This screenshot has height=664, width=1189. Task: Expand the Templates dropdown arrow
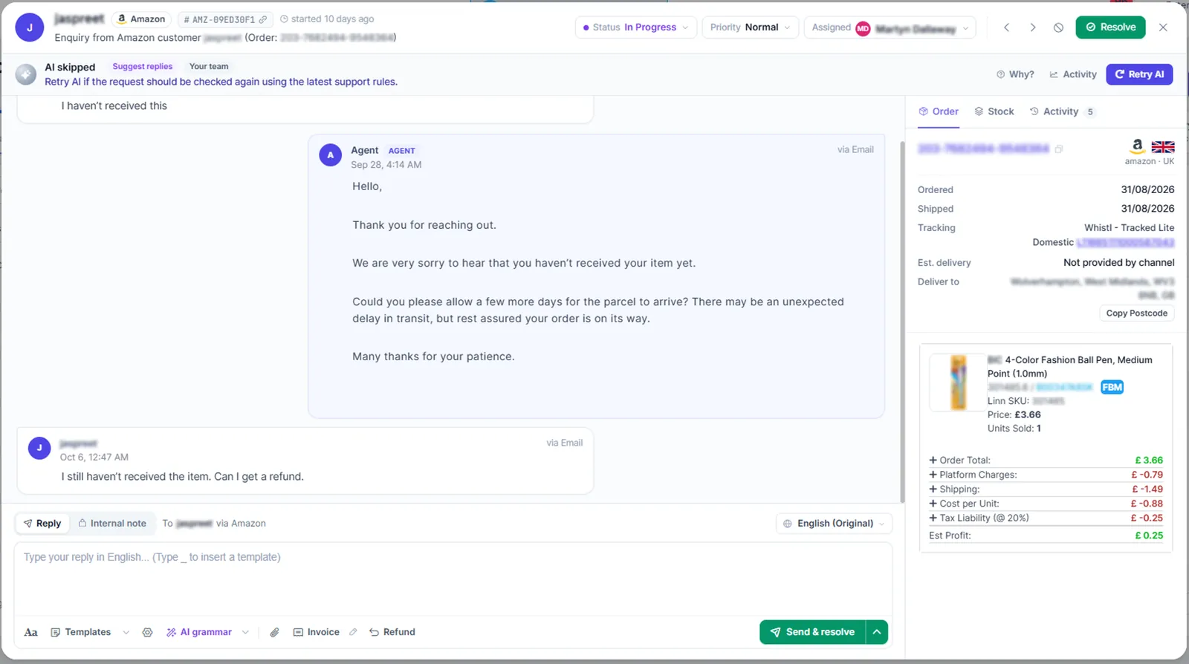point(126,632)
